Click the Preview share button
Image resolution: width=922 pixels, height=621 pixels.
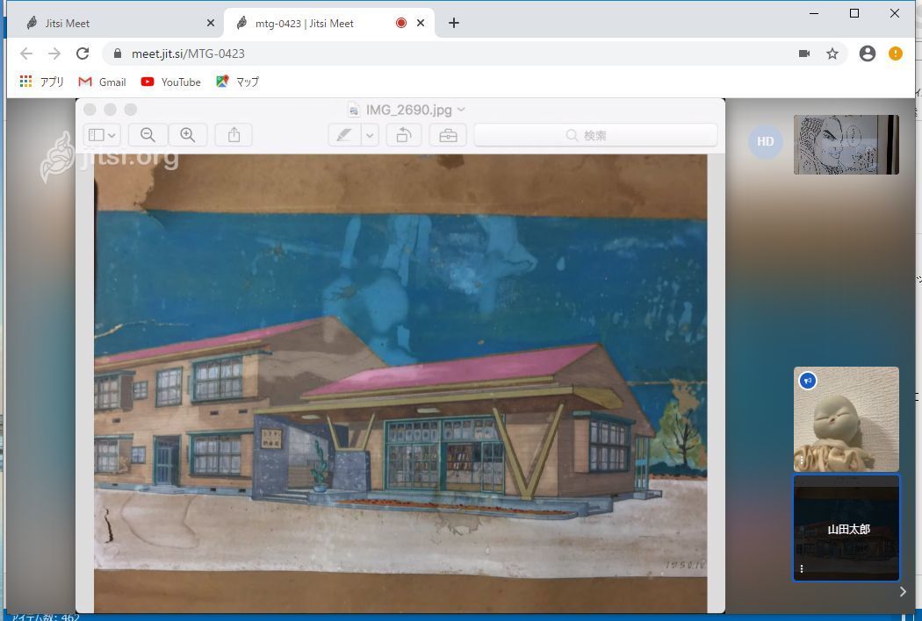click(x=234, y=135)
